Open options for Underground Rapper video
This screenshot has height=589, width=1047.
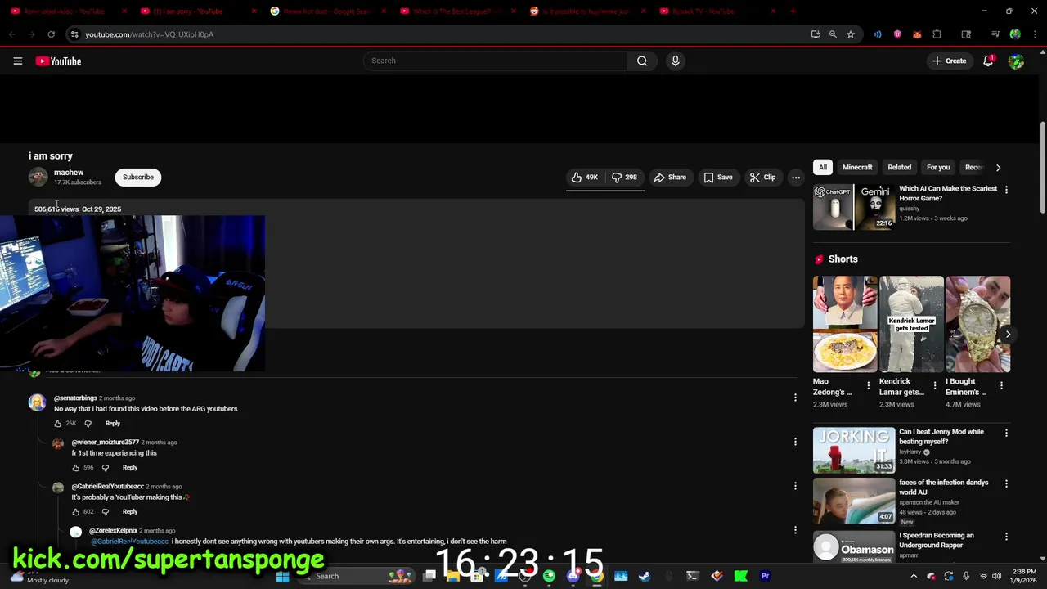point(1006,536)
